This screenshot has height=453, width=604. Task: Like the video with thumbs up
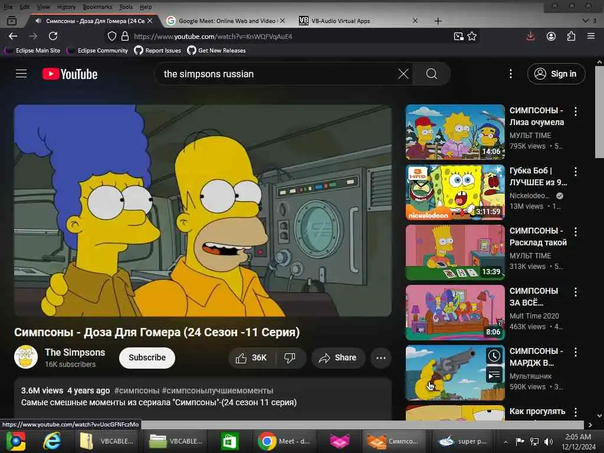pyautogui.click(x=251, y=358)
